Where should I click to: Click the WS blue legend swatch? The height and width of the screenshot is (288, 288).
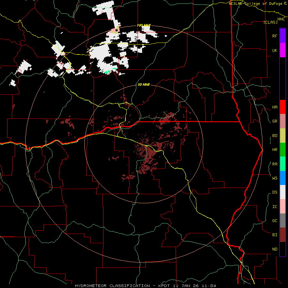pyautogui.click(x=283, y=178)
